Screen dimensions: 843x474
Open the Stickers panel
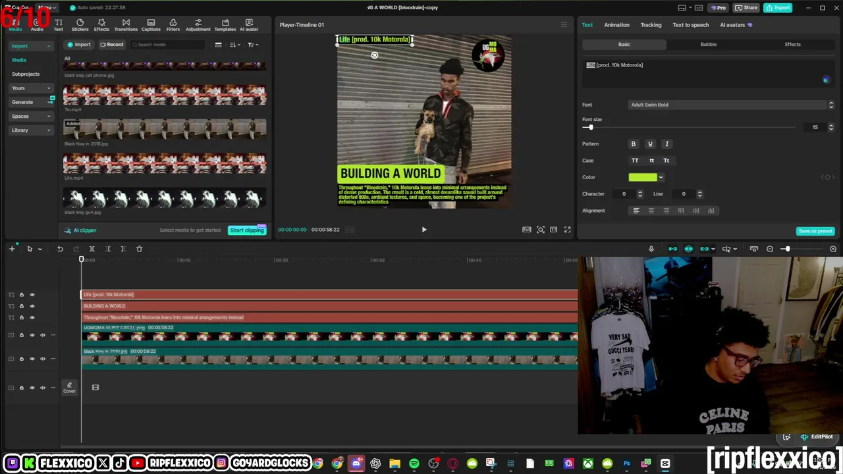pos(80,25)
